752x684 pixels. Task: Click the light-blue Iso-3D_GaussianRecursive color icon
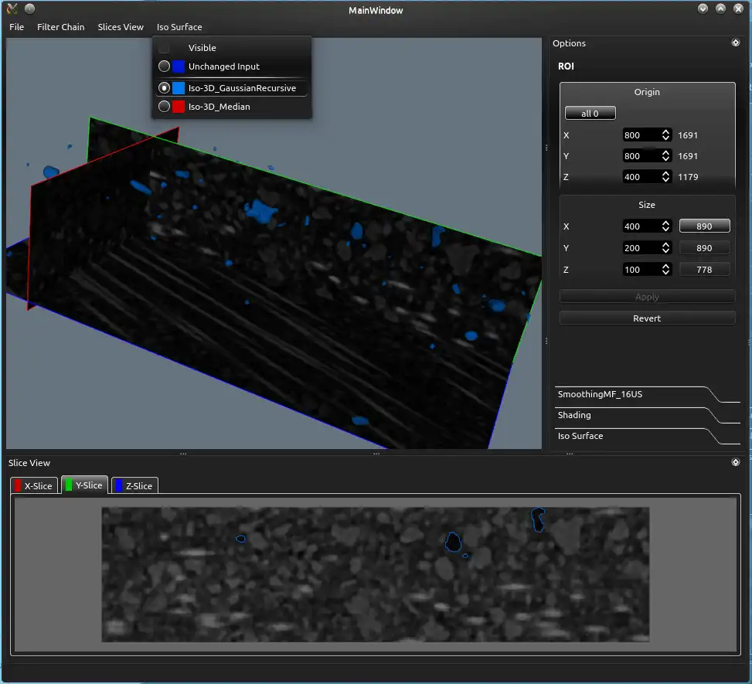coord(179,88)
